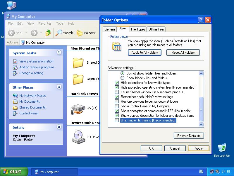Viewport: 234px width, 176px height.
Task: Open the Edit menu
Action: (x=20, y=23)
